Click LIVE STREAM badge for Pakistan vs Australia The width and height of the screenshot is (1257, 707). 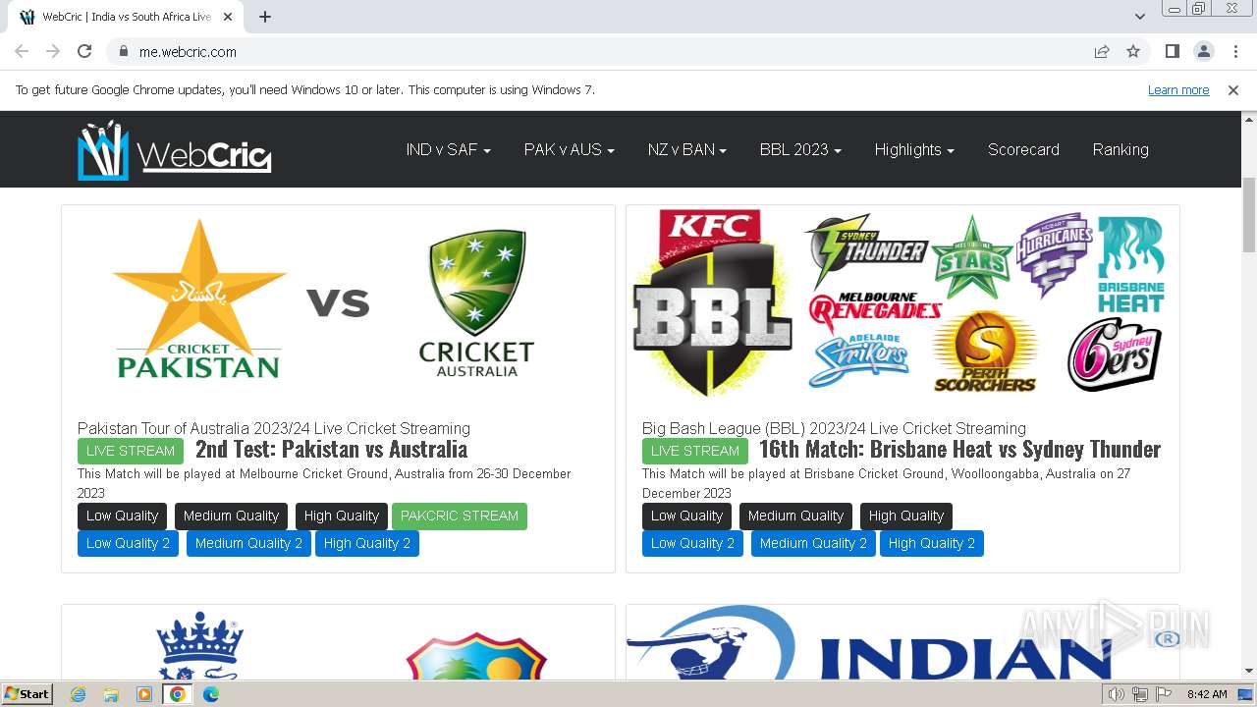(131, 451)
